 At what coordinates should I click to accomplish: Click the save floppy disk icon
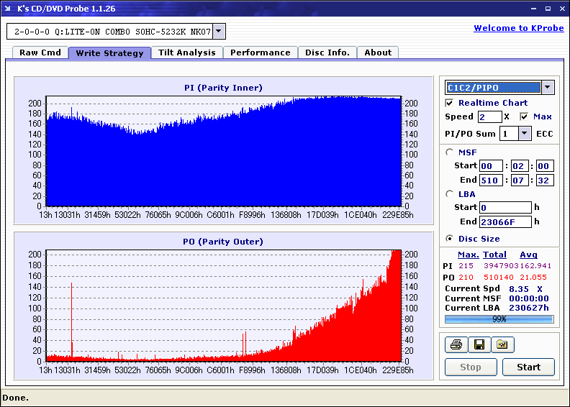[479, 344]
